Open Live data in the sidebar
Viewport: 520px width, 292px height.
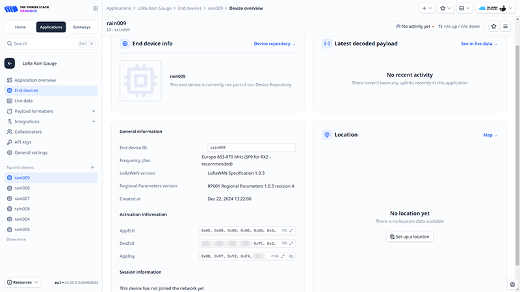coord(51,101)
